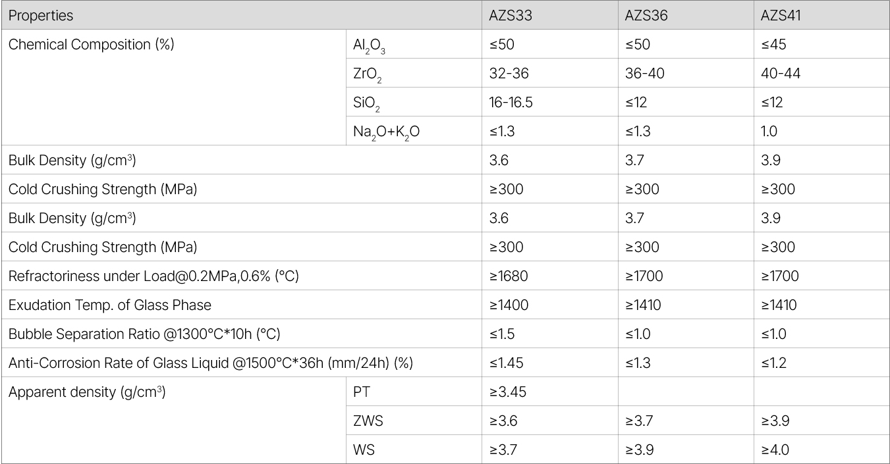Click the ZrO2 component label

click(x=367, y=74)
